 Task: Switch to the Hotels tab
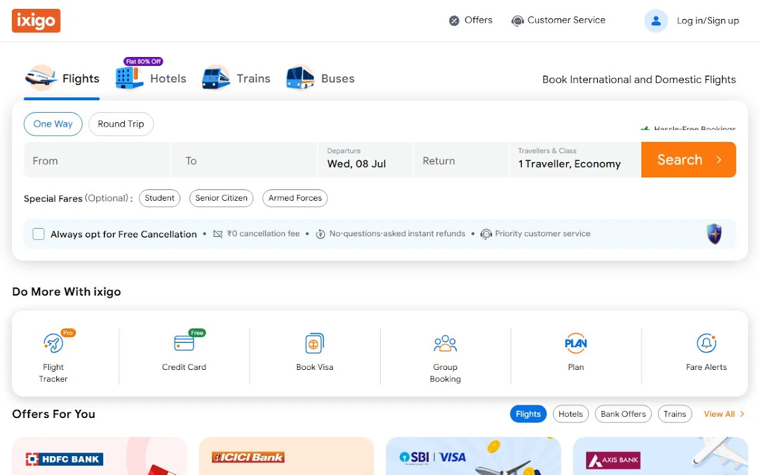[x=151, y=79]
